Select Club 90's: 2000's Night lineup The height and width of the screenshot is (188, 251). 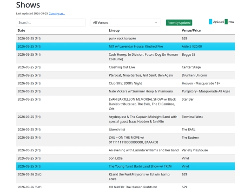pyautogui.click(x=125, y=83)
